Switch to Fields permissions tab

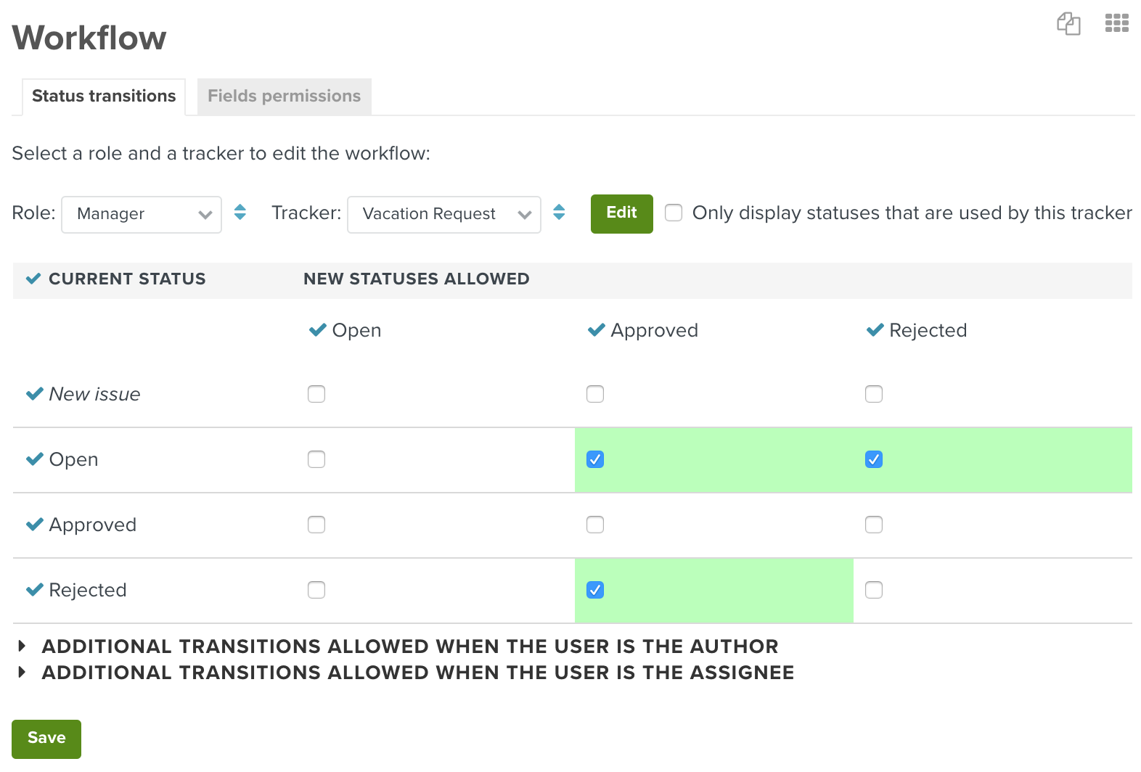(285, 96)
